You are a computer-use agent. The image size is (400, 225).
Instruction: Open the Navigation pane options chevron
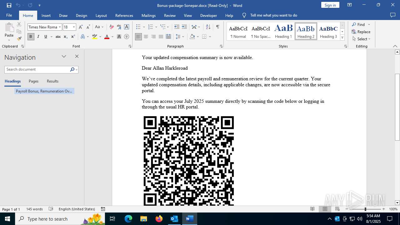[x=64, y=57]
